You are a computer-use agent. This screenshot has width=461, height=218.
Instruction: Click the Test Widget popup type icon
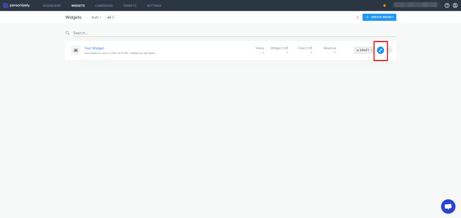76,50
